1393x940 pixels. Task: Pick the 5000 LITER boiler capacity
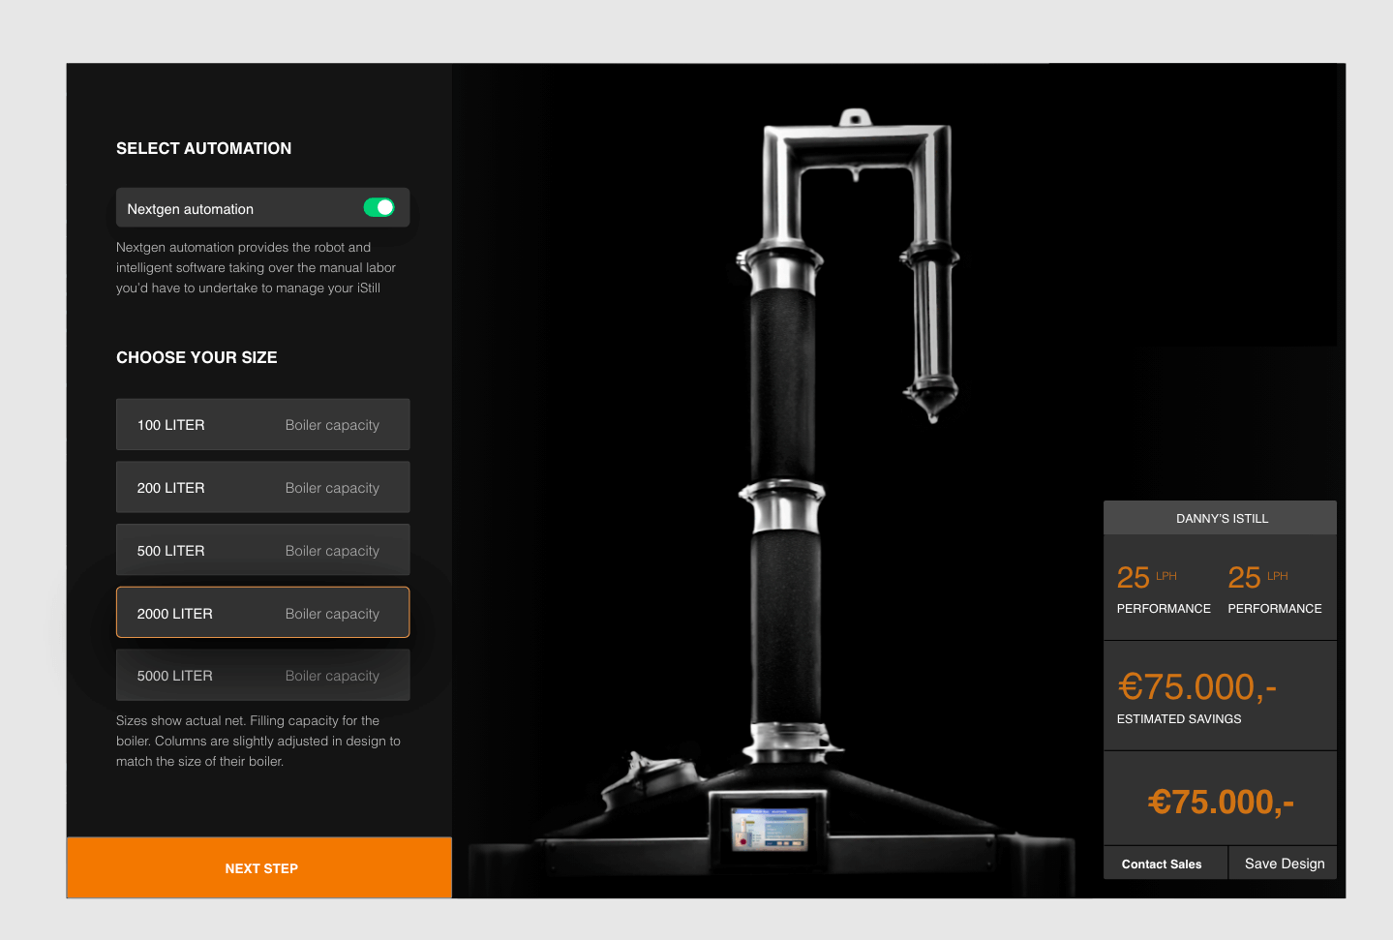(262, 675)
